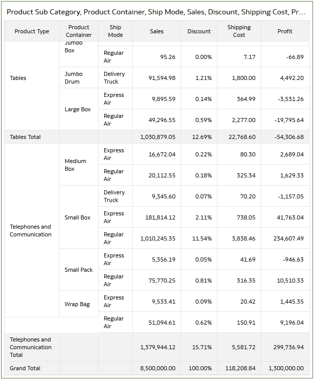Screen dimensions: 314x380
Task: Select the Telephones and Communication Total label
Action: [x=31, y=347]
